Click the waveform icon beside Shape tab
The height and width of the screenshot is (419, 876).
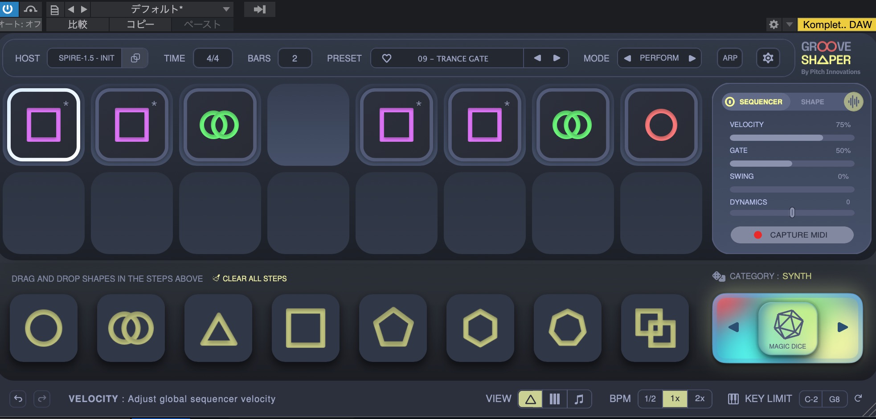pos(853,102)
